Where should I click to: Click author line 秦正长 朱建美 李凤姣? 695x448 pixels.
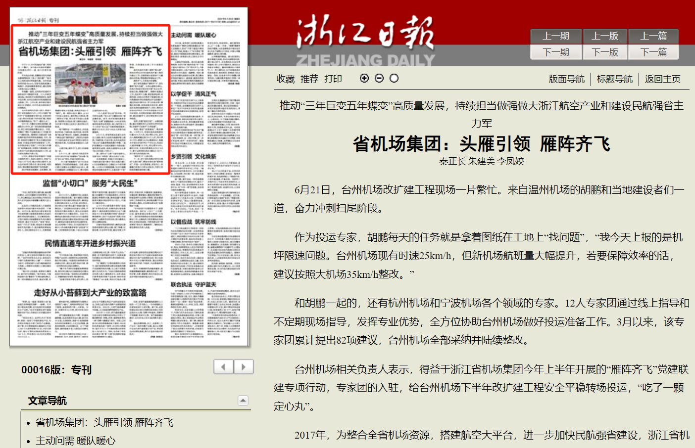[x=482, y=161]
